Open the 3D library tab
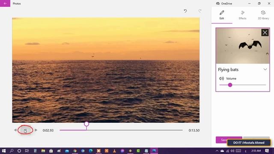 263,15
